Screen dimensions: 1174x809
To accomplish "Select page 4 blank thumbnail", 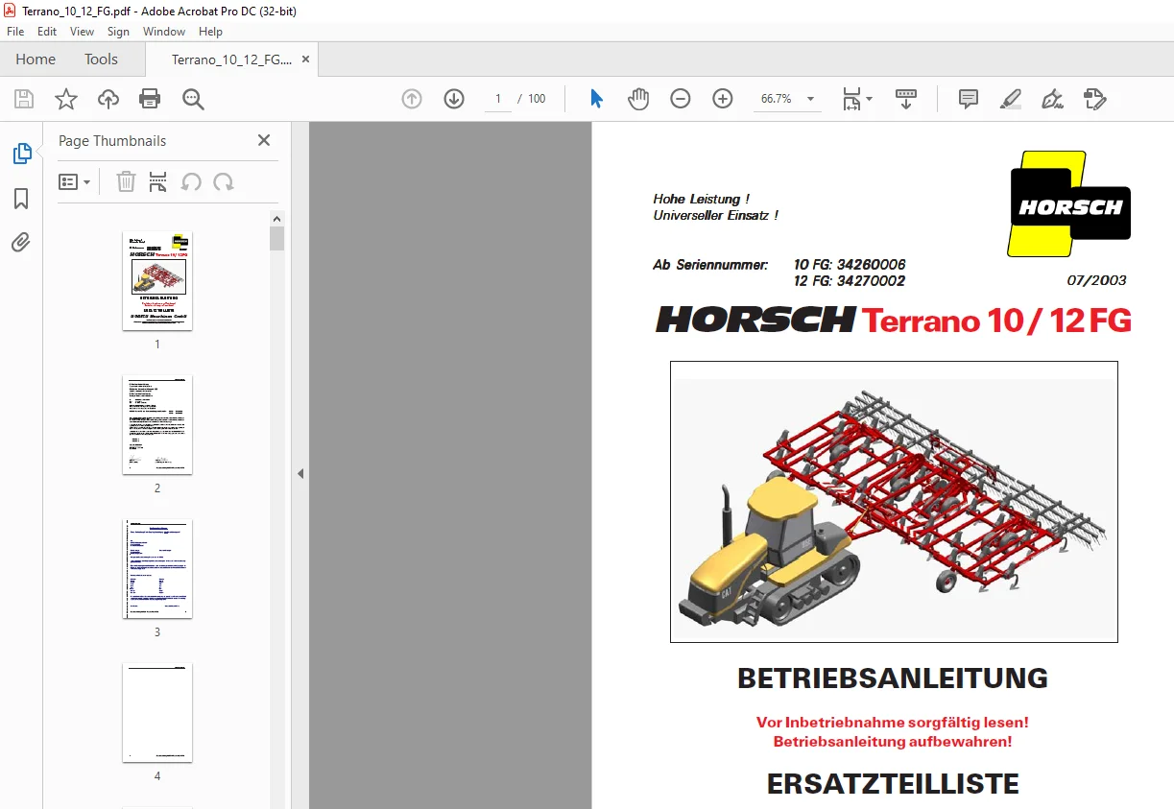I will coord(157,712).
